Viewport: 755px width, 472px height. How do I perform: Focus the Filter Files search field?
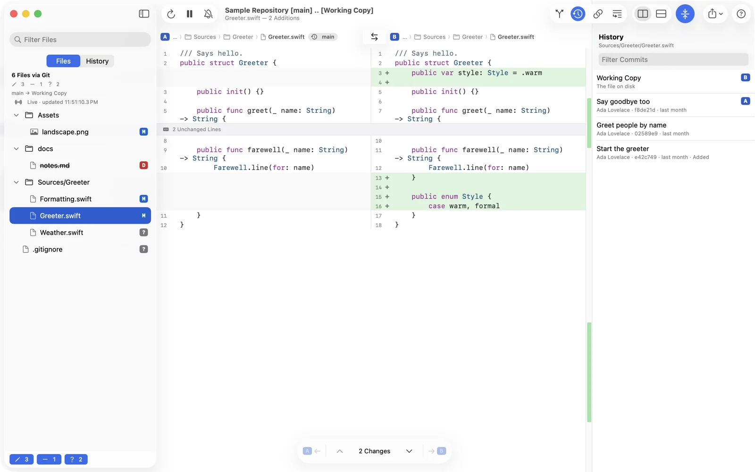coord(80,40)
